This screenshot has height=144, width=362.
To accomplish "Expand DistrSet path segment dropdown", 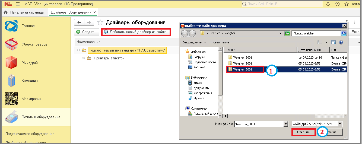I will [222, 33].
